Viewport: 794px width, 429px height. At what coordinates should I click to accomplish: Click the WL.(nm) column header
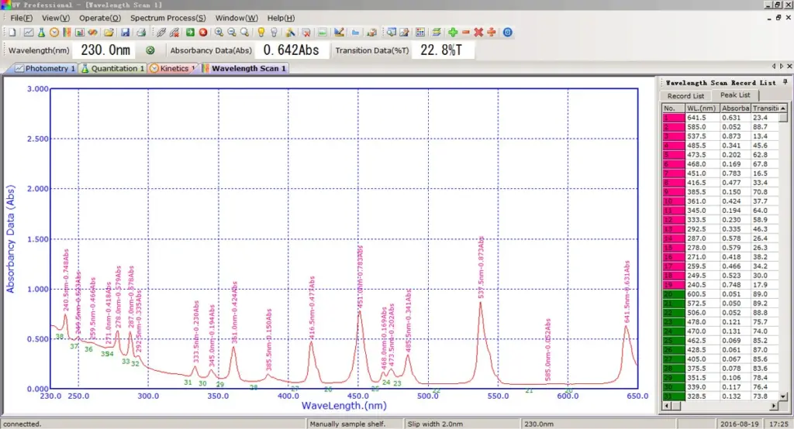(x=702, y=108)
